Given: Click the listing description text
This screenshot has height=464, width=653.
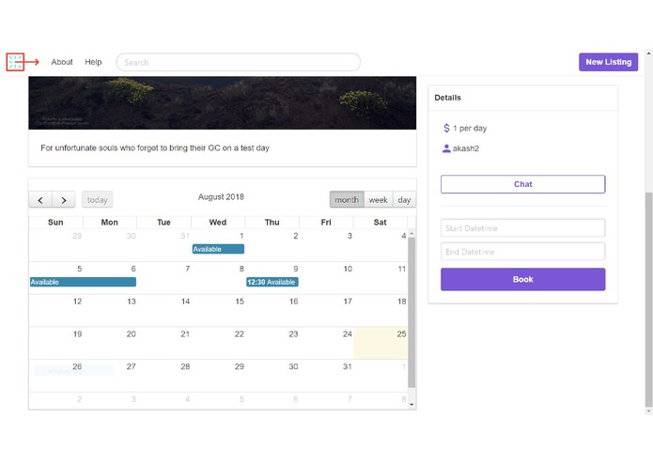Looking at the screenshot, I should 155,148.
